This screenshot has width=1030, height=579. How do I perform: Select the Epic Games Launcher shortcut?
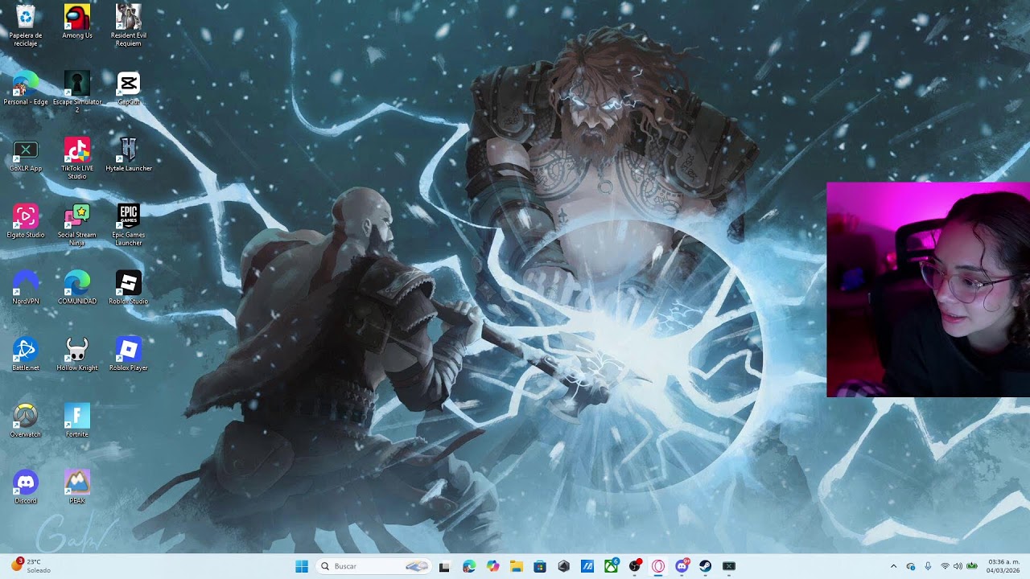coord(129,224)
